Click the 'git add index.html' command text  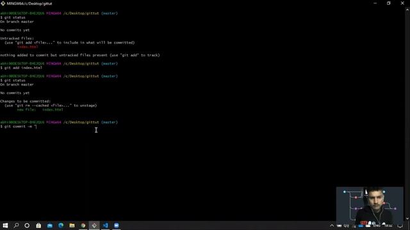[x=23, y=68]
